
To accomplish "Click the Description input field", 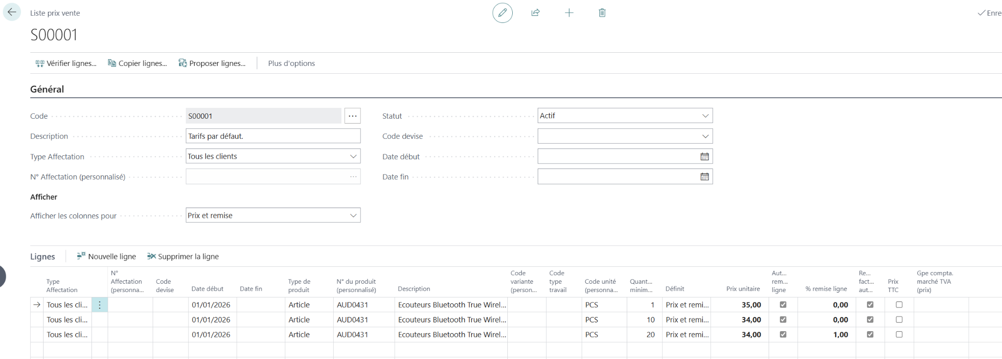I will coord(273,136).
